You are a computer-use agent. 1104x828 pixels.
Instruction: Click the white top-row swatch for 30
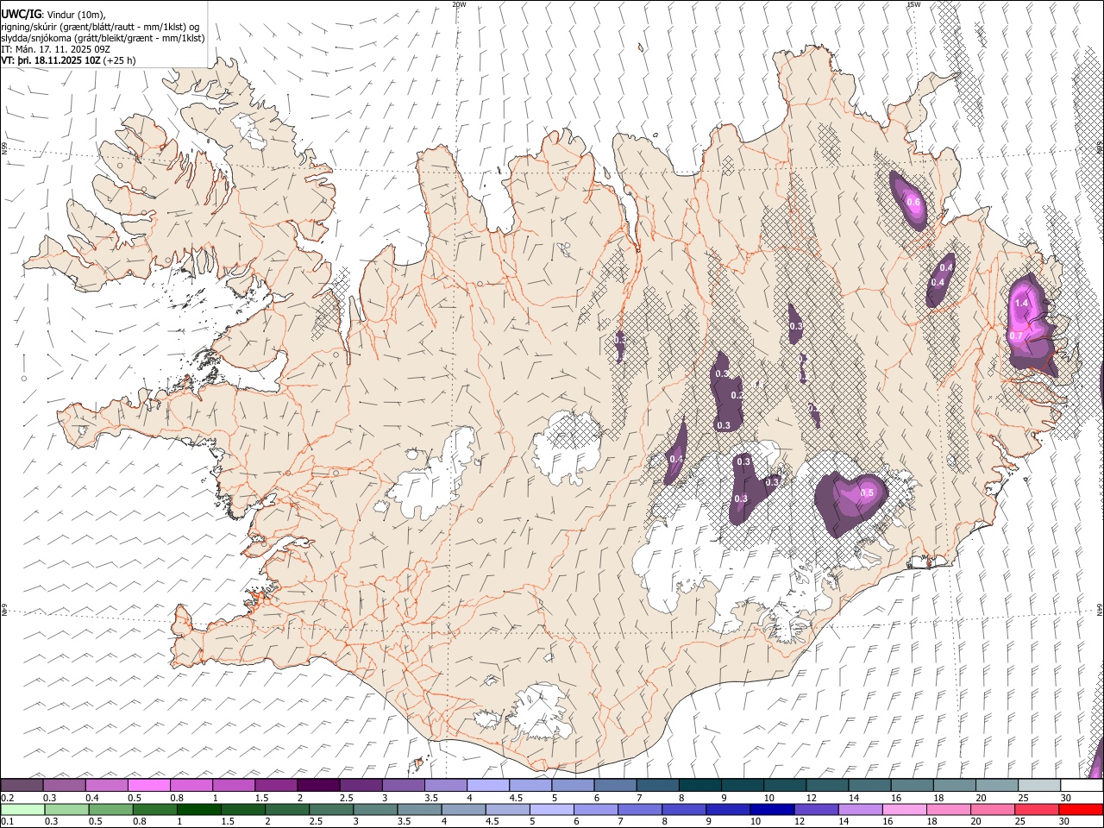pyautogui.click(x=1081, y=786)
